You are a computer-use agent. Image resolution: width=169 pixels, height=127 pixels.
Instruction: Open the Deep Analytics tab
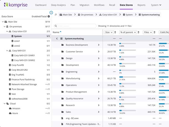pos(59,5)
